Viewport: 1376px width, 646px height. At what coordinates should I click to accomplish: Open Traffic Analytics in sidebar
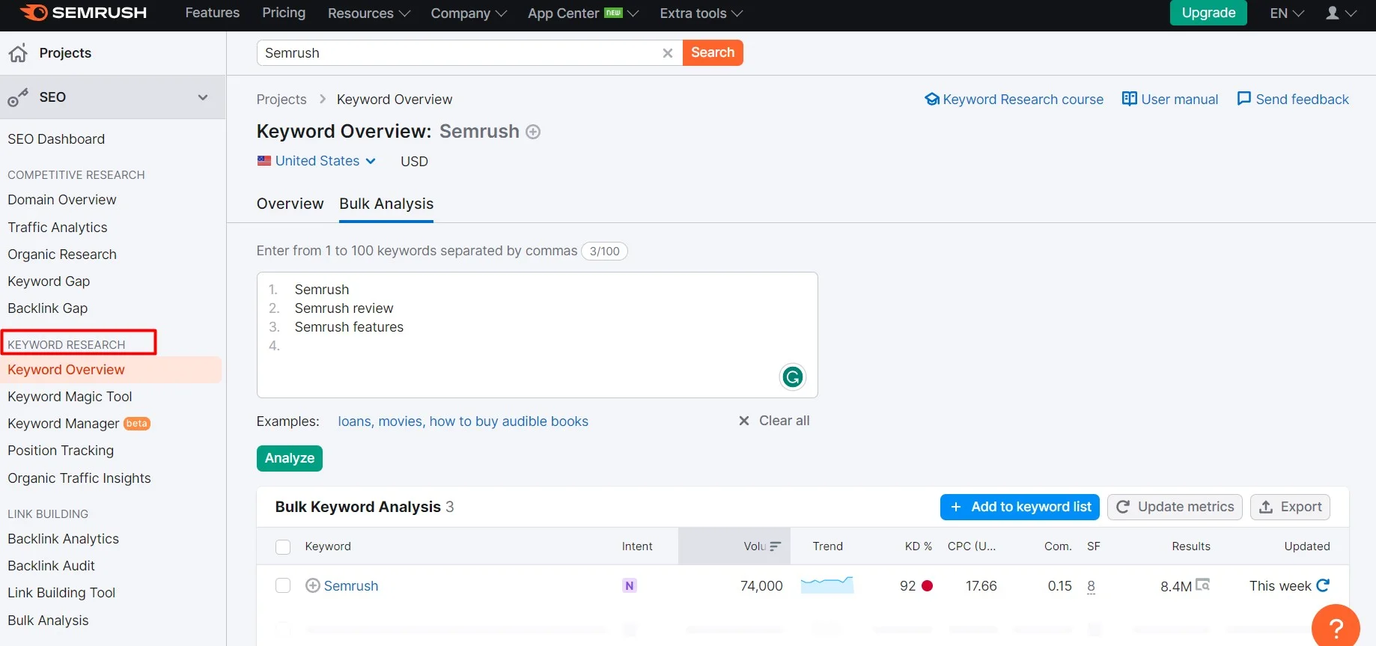tap(58, 228)
